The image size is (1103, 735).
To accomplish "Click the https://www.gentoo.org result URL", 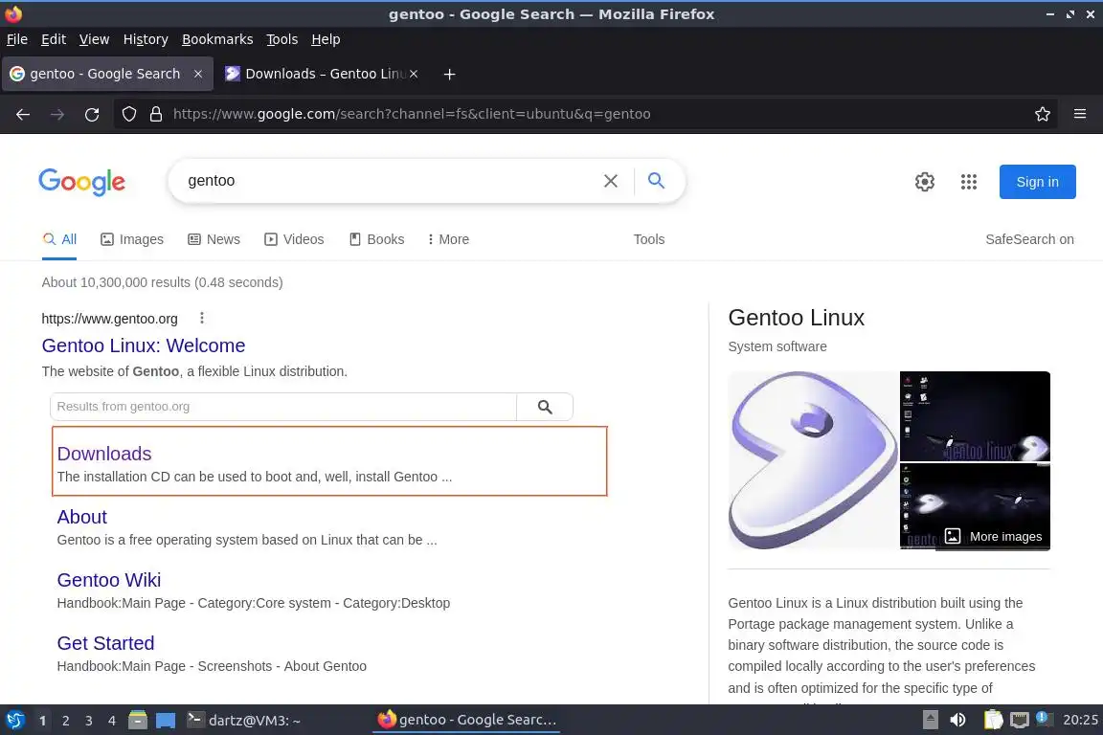I will 110,319.
